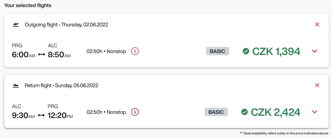Select the CZK 2,424 price
332x138 pixels.
275,112
